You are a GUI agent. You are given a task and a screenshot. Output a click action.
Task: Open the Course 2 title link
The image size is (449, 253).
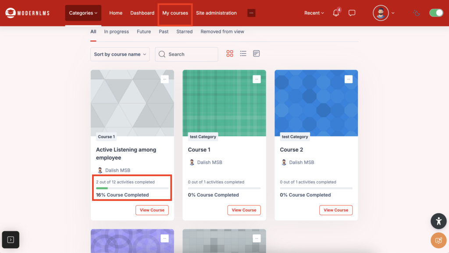point(292,150)
